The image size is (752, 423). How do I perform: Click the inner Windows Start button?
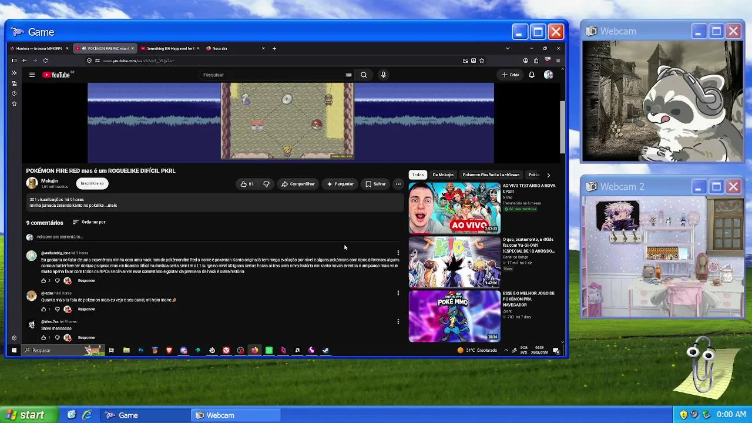pyautogui.click(x=14, y=350)
